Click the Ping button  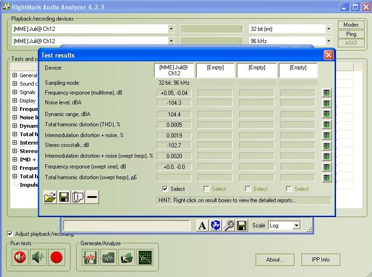[351, 34]
